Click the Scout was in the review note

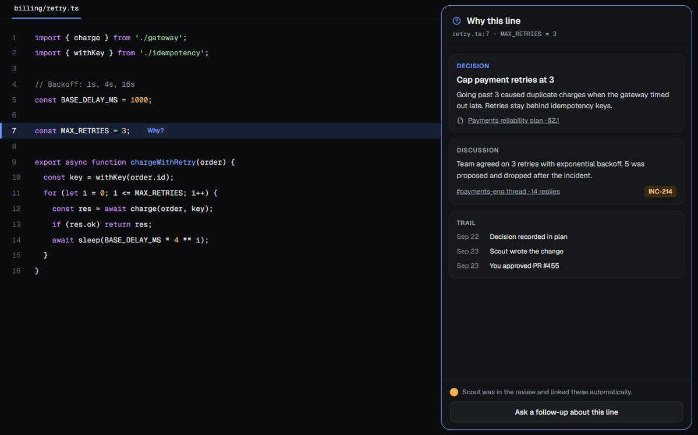(x=547, y=392)
